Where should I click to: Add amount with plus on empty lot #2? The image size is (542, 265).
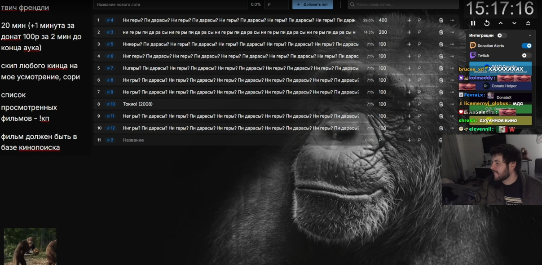pyautogui.click(x=409, y=140)
